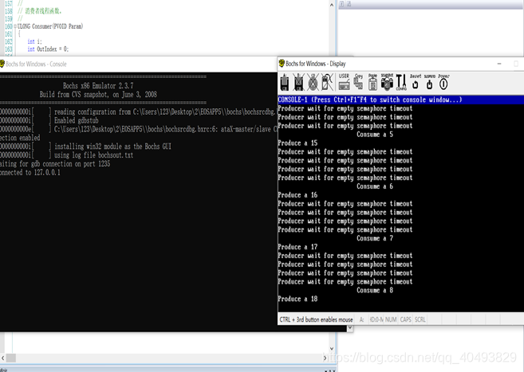Toggle the mouse capture icon in Bochs toolbar
The width and height of the screenshot is (524, 372).
click(327, 82)
